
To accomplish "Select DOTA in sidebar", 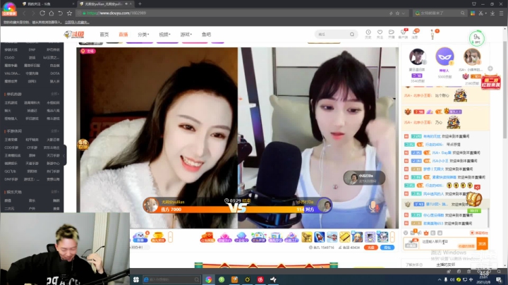I will tap(55, 73).
